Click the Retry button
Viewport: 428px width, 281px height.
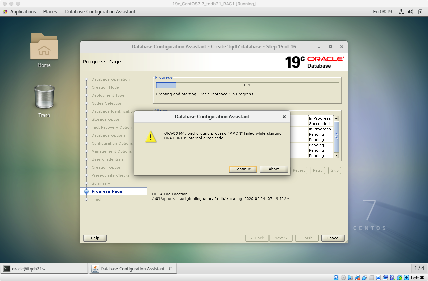[x=318, y=170]
